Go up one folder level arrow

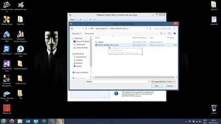(83, 29)
